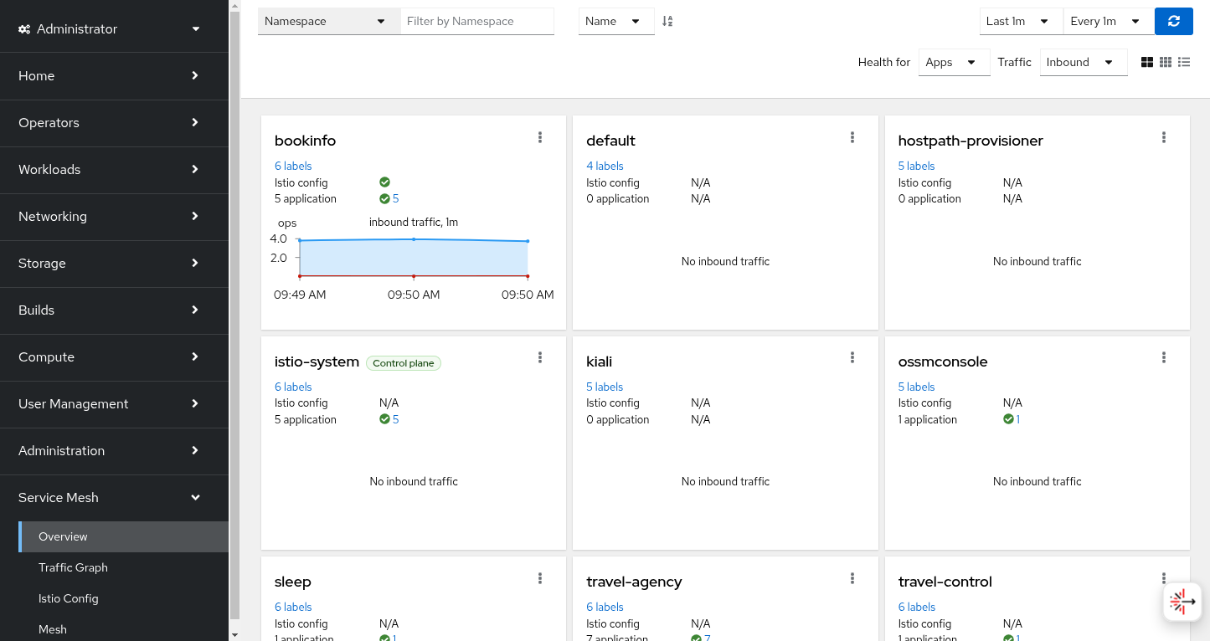Open the Last 1m duration dropdown
Image resolution: width=1210 pixels, height=641 pixels.
point(1020,21)
